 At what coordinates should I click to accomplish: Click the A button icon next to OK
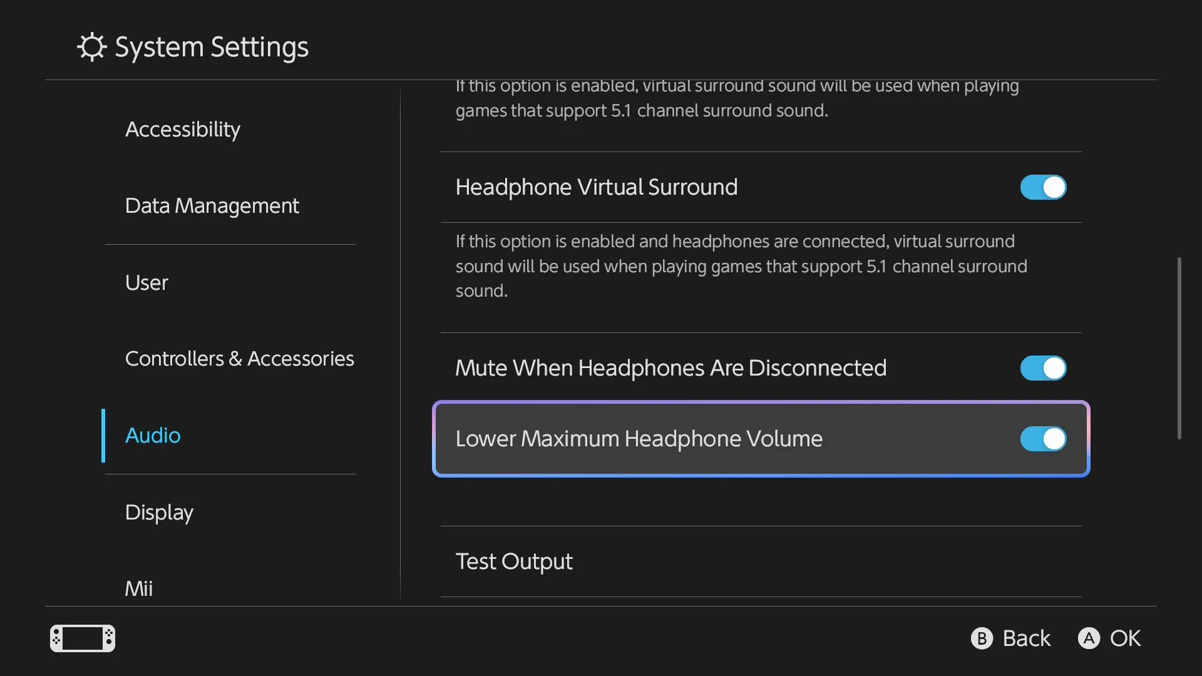(x=1089, y=638)
